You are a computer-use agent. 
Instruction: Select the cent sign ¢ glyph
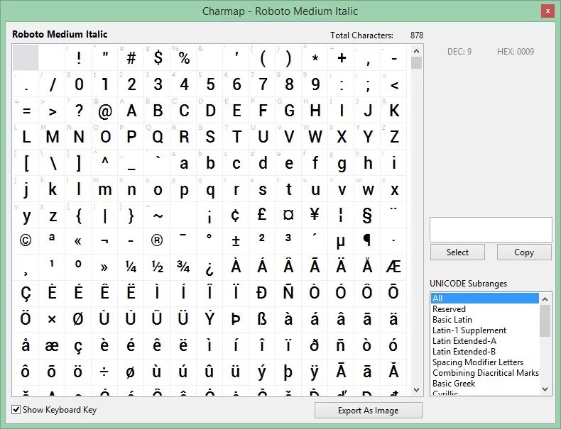tap(236, 215)
